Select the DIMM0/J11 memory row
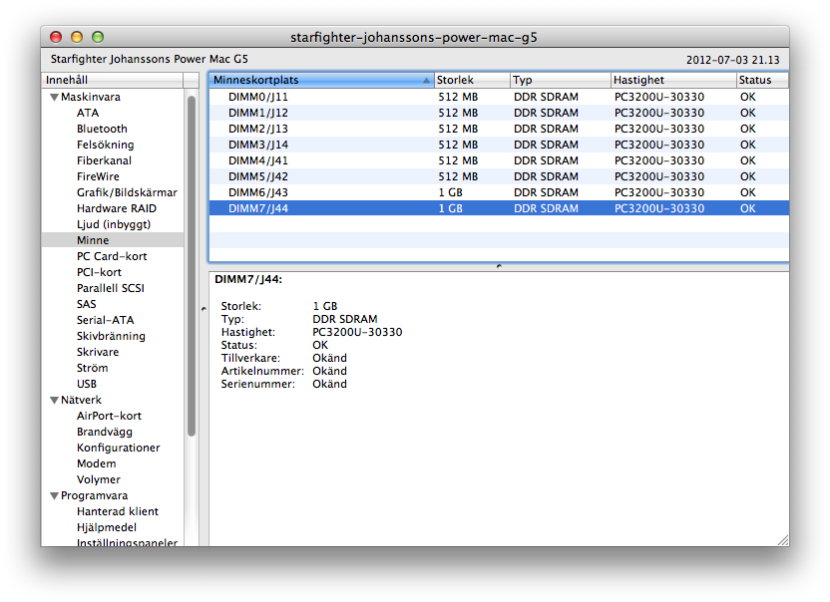Image resolution: width=830 pixels, height=602 pixels. pyautogui.click(x=499, y=97)
